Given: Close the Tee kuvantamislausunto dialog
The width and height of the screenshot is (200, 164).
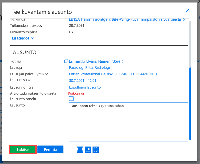Looking at the screenshot, I should point(187,10).
